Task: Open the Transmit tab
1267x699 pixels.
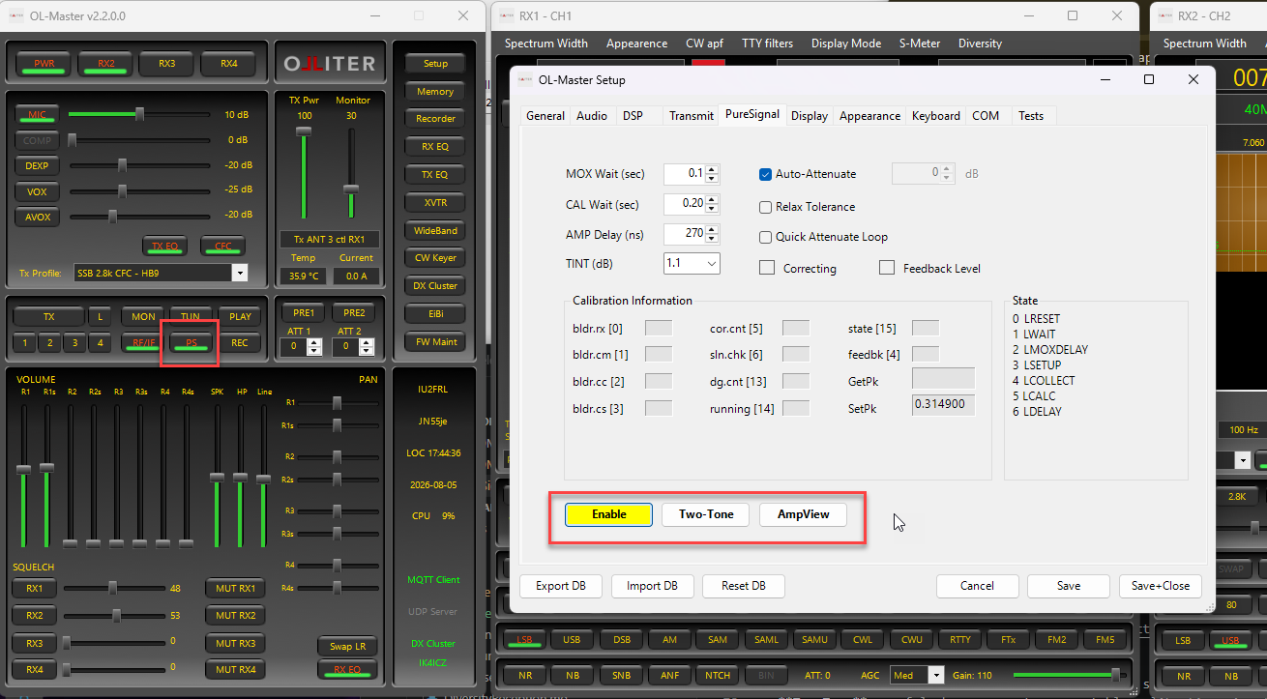Action: click(x=692, y=115)
